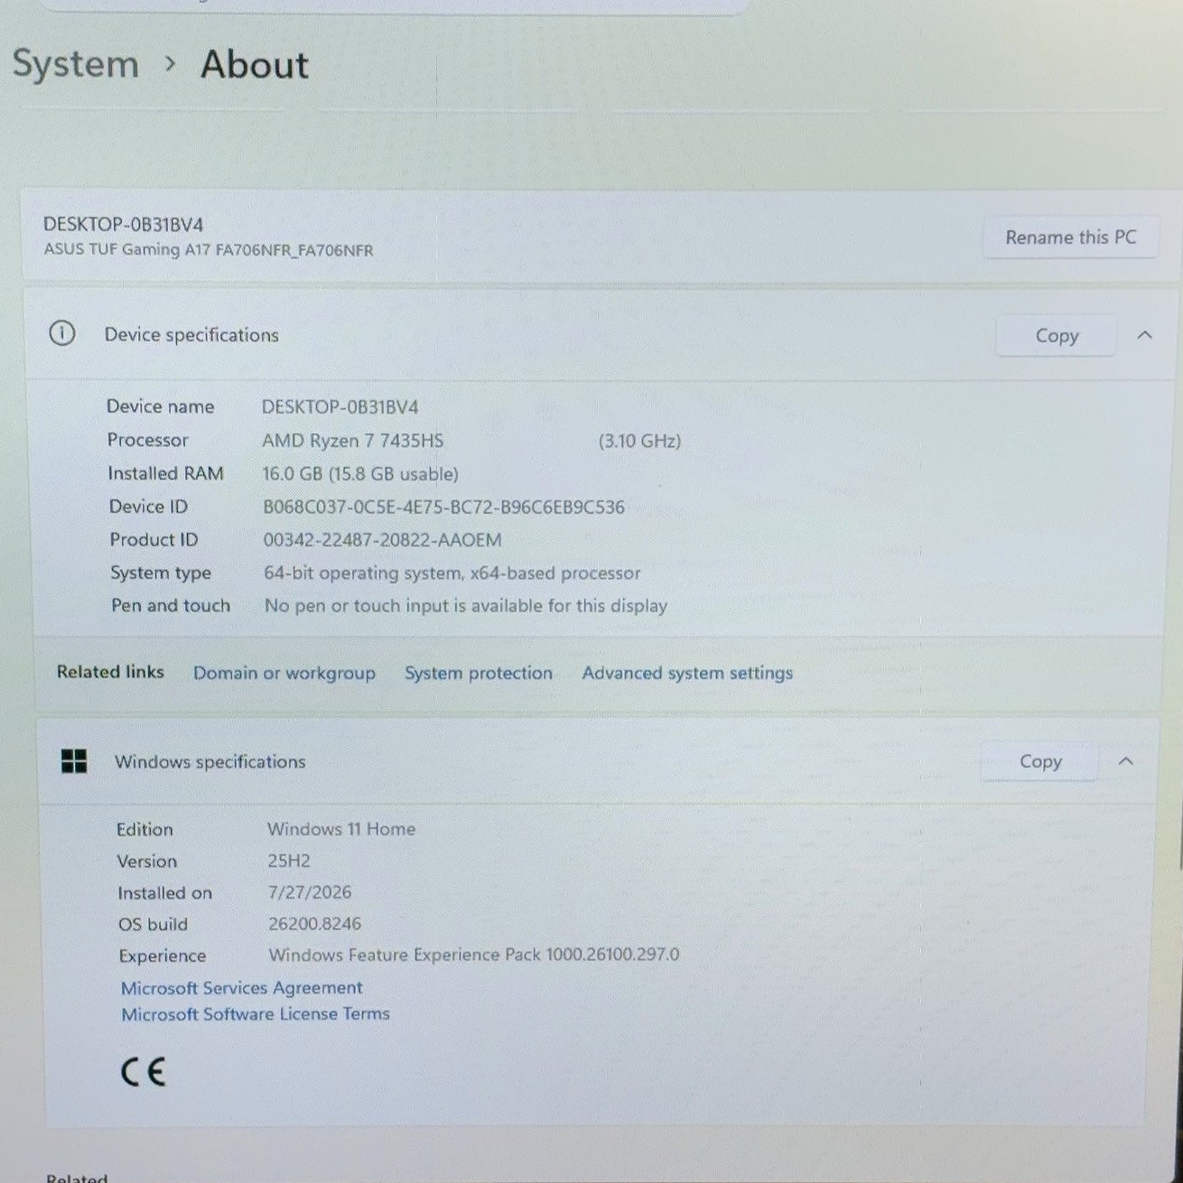Click the breadcrumb chevron between System and About
Image resolution: width=1183 pixels, height=1183 pixels.
170,64
